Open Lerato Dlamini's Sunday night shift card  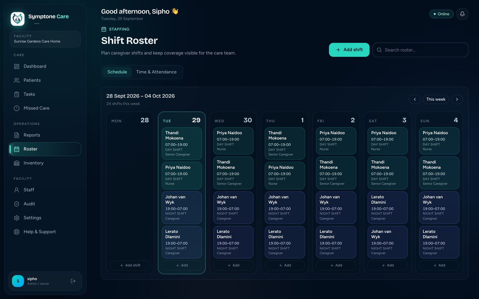pyautogui.click(x=439, y=242)
